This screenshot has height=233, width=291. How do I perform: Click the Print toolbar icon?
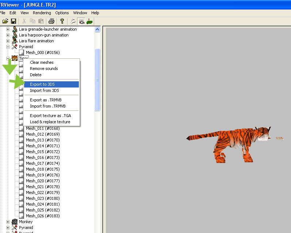point(51,21)
